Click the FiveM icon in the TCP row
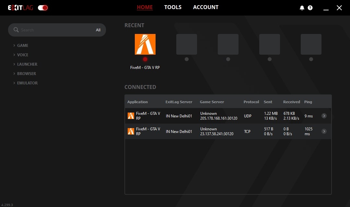The width and height of the screenshot is (350, 207). tap(131, 131)
